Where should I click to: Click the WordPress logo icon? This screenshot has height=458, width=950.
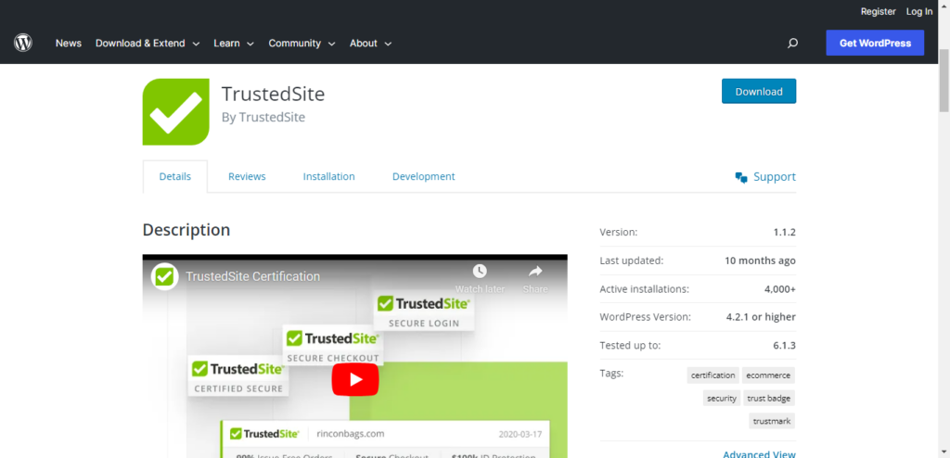tap(23, 43)
